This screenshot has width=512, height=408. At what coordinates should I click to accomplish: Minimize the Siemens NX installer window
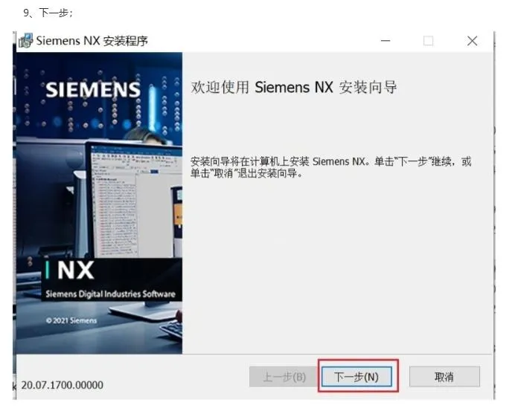385,41
